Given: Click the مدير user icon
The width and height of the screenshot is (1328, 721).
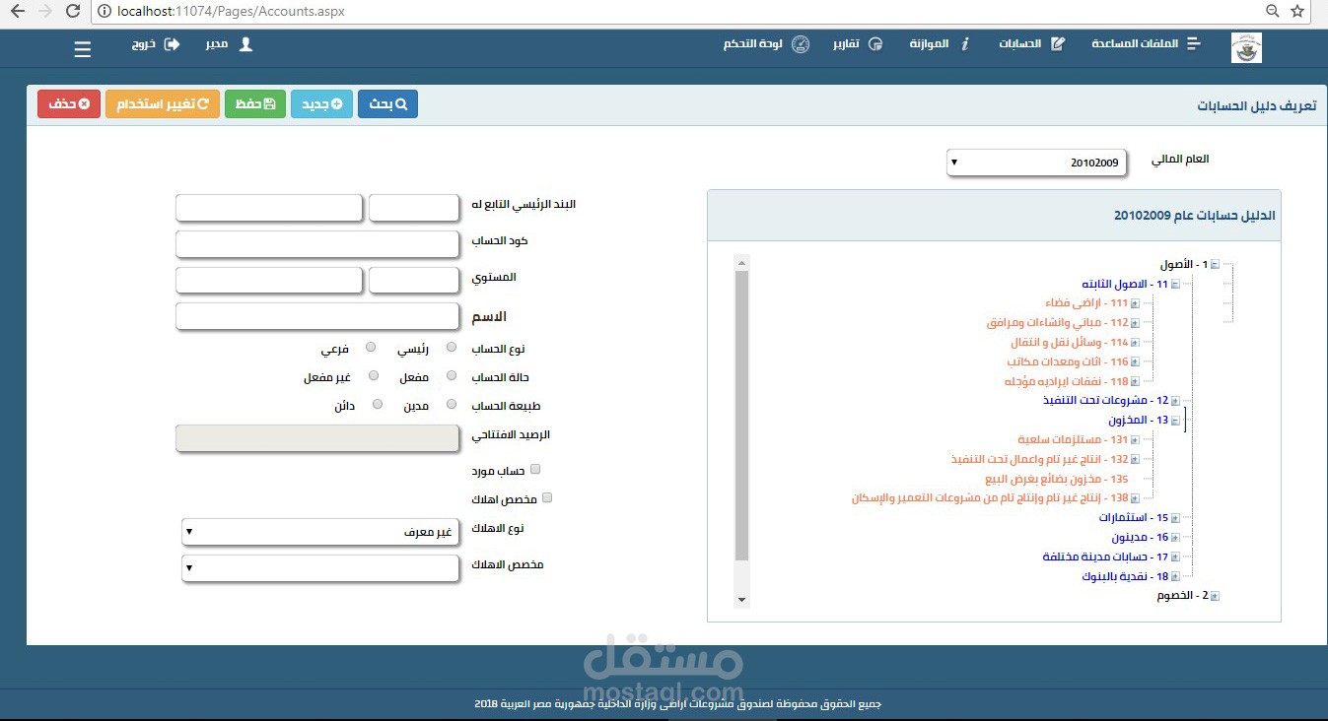Looking at the screenshot, I should (245, 44).
